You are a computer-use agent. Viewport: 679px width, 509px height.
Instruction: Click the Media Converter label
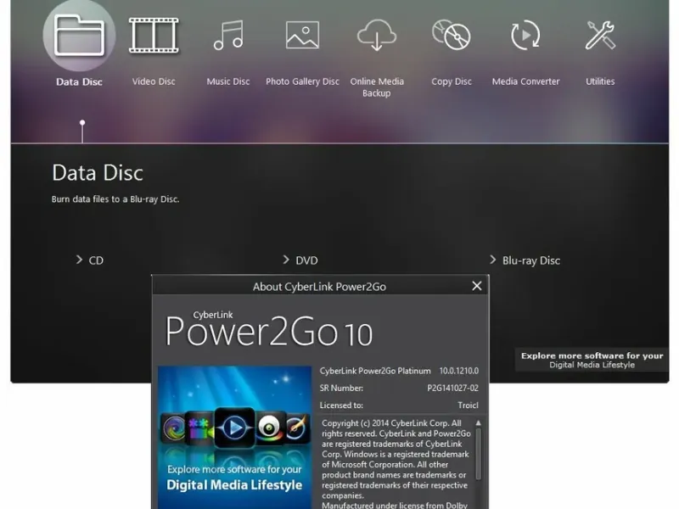[525, 81]
